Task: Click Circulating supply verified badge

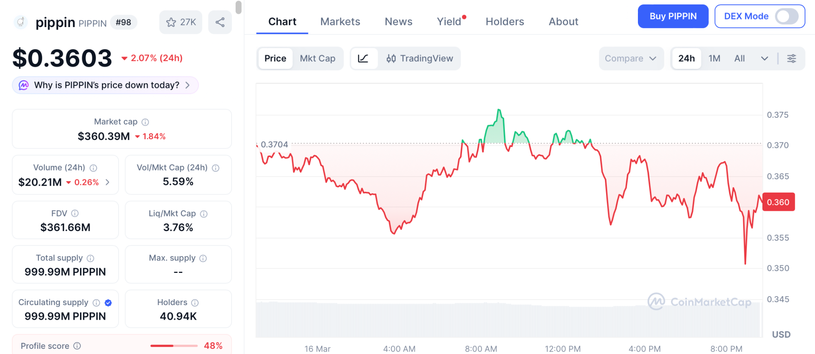Action: 108,303
